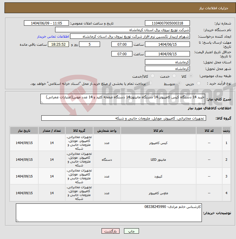Click the response deadline time 07:00 field
The image size is (236, 239).
click(x=122, y=44)
